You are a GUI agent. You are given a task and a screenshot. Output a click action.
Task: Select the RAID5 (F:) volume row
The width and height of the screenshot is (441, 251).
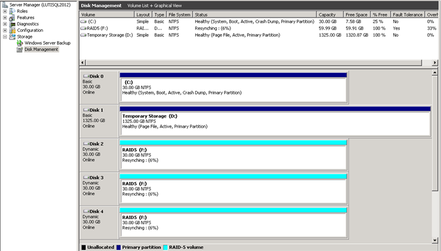point(259,28)
